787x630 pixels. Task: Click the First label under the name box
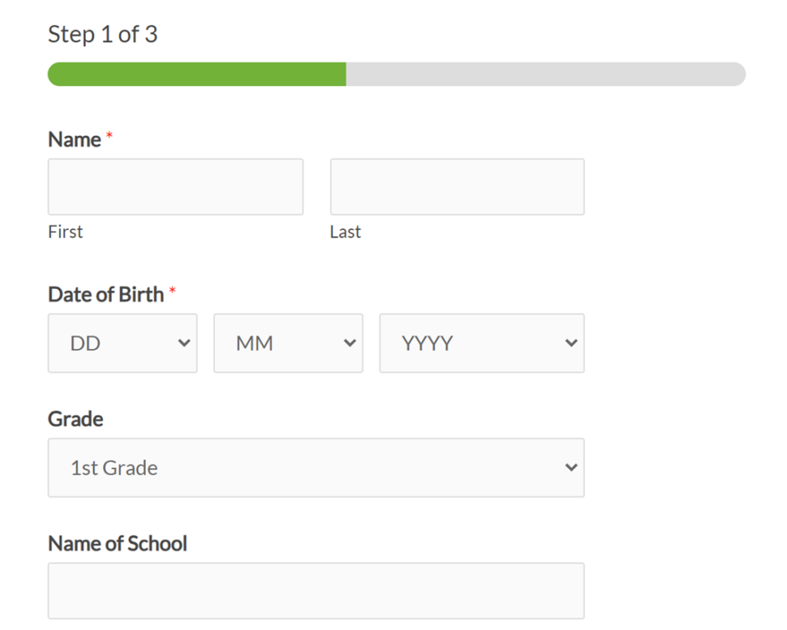(65, 231)
